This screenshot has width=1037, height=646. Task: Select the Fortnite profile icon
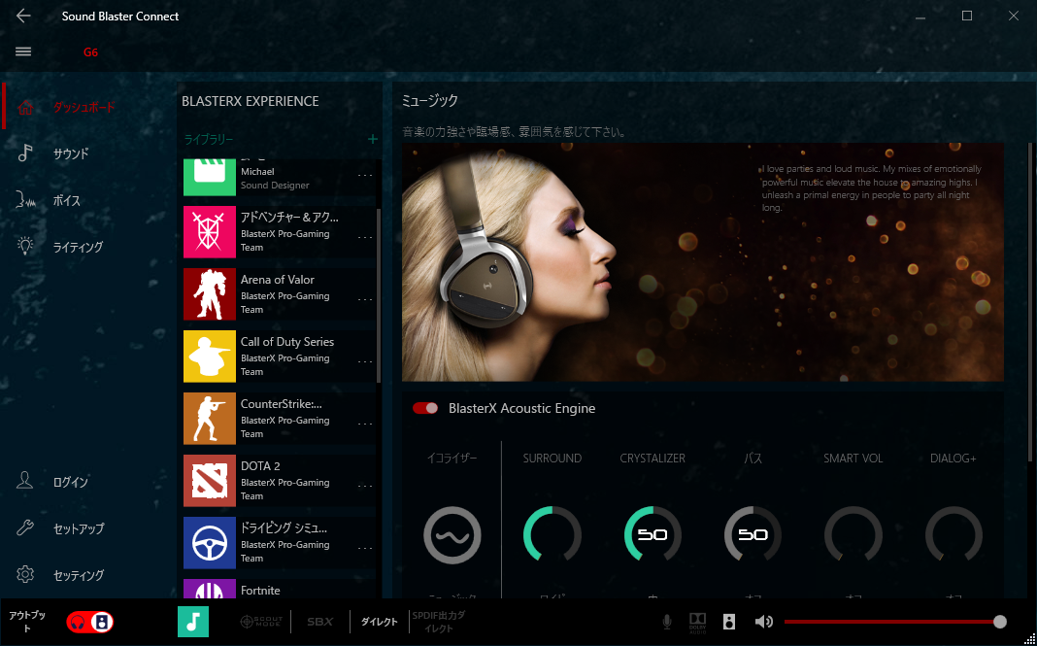tap(210, 589)
